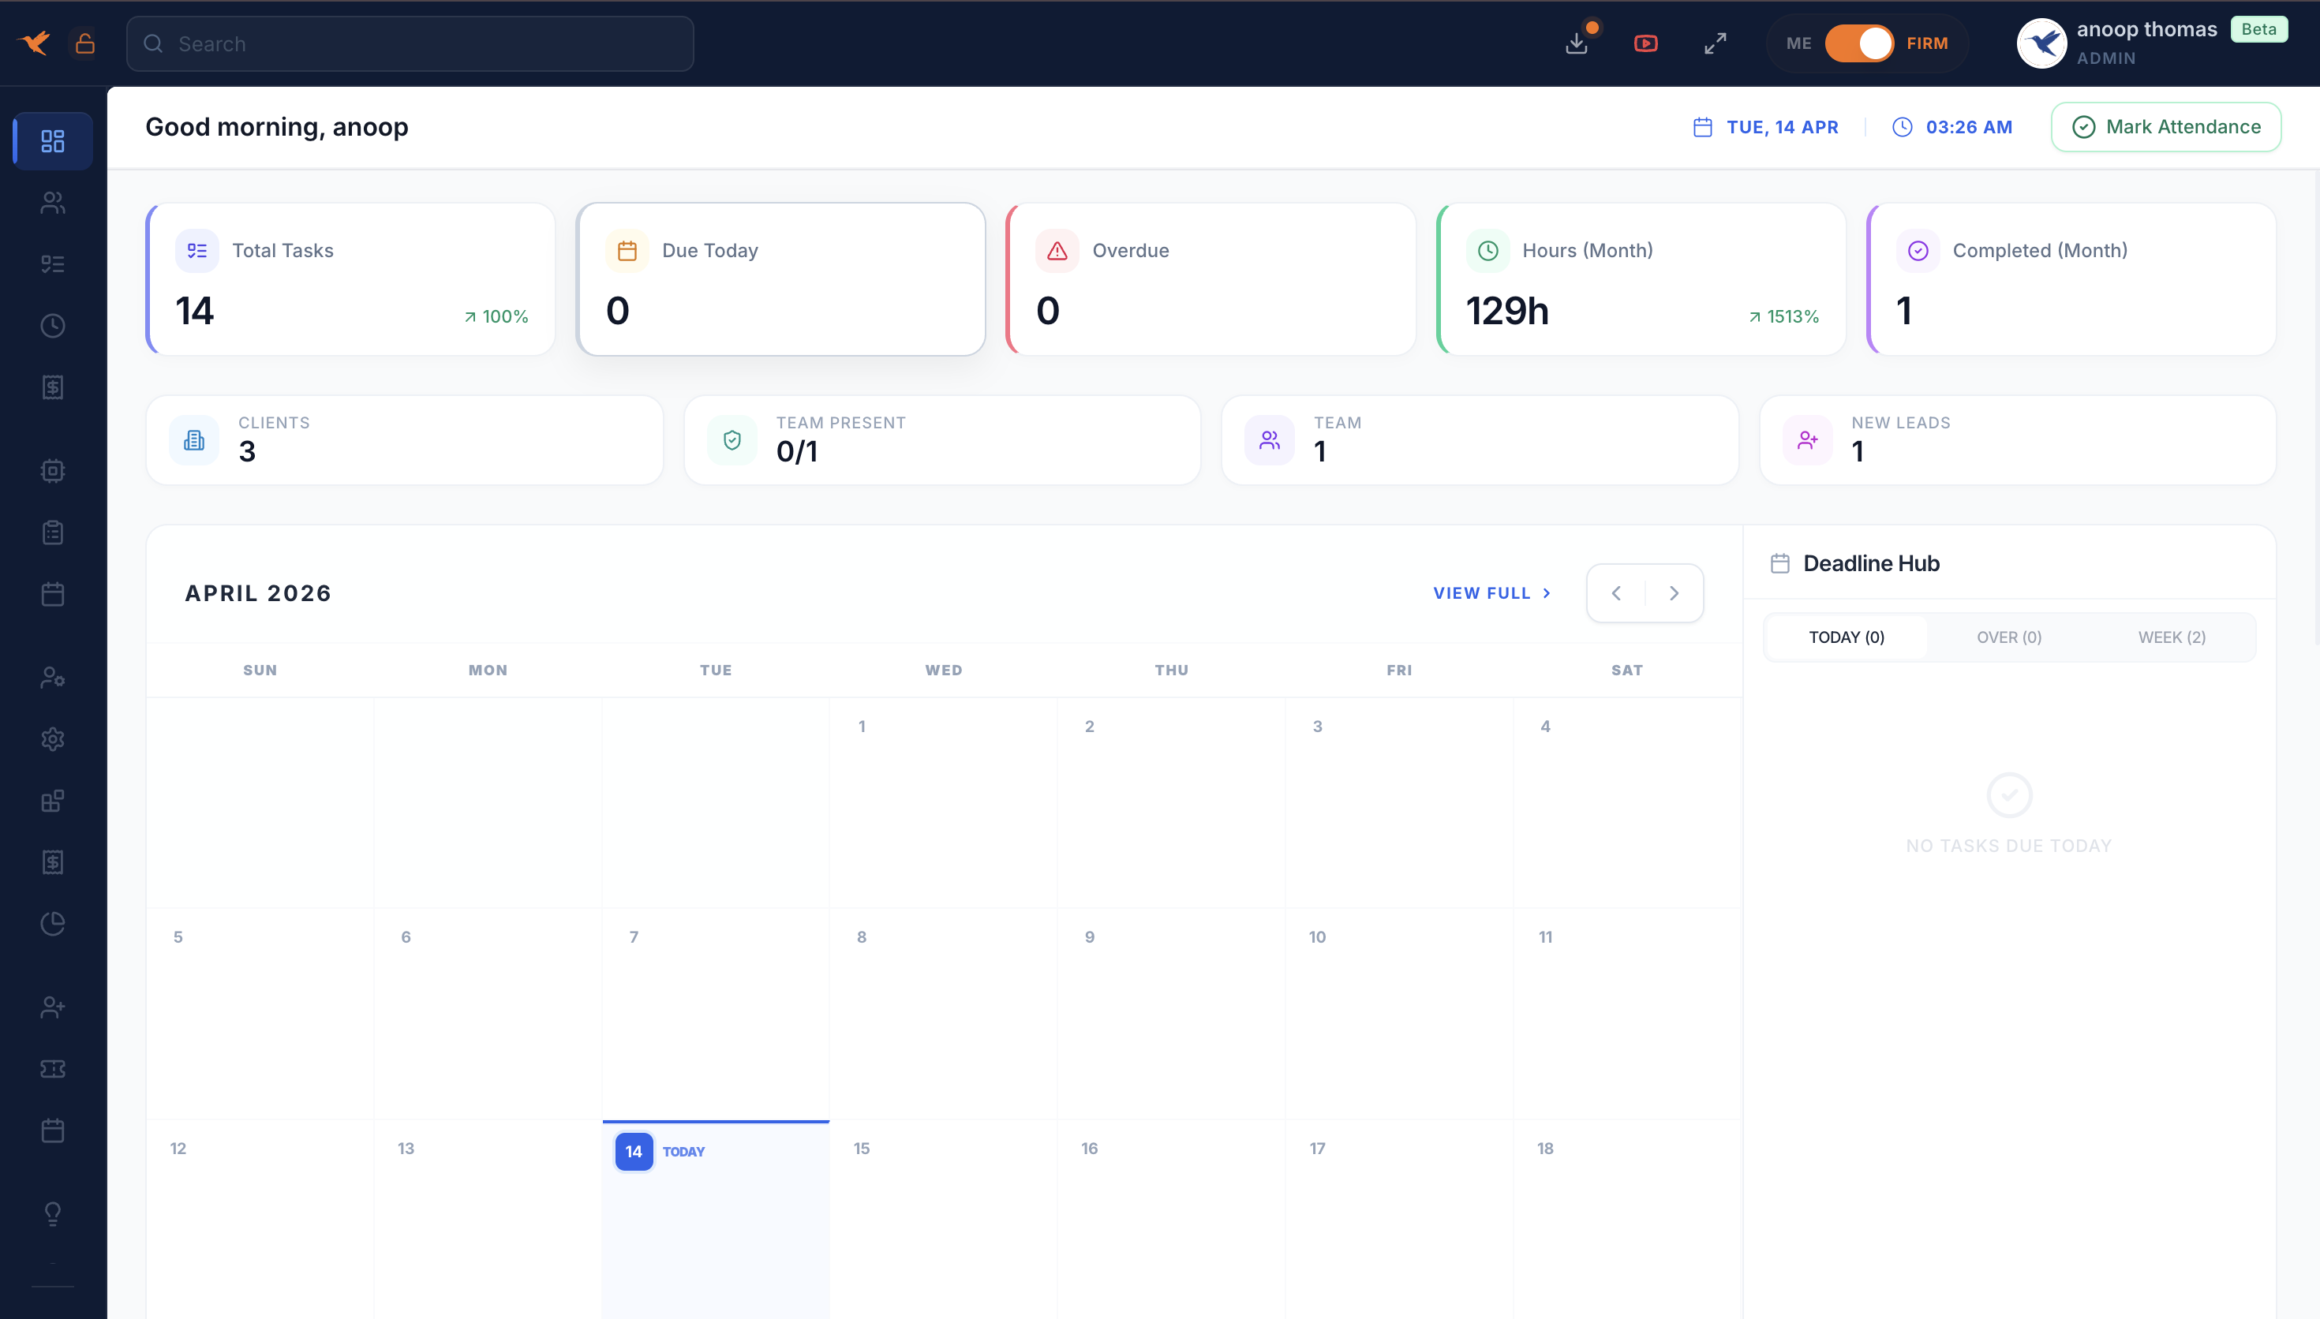The image size is (2320, 1319).
Task: Open the video tutorials icon in top bar
Action: pos(1646,43)
